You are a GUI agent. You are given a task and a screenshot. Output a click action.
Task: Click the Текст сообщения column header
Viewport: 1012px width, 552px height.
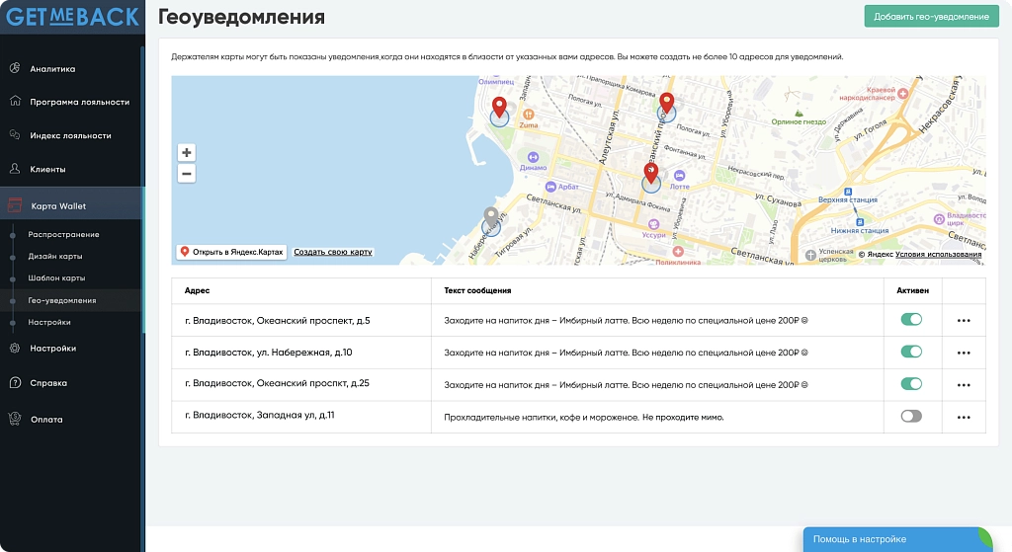(x=477, y=290)
